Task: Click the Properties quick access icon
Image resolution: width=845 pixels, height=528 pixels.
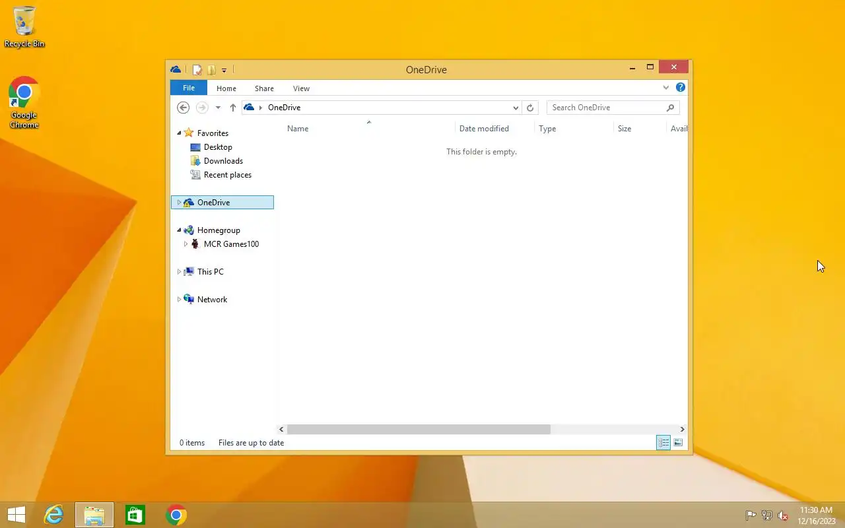Action: point(197,69)
